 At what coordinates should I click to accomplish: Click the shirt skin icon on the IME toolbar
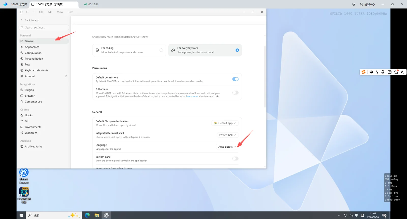point(396,72)
